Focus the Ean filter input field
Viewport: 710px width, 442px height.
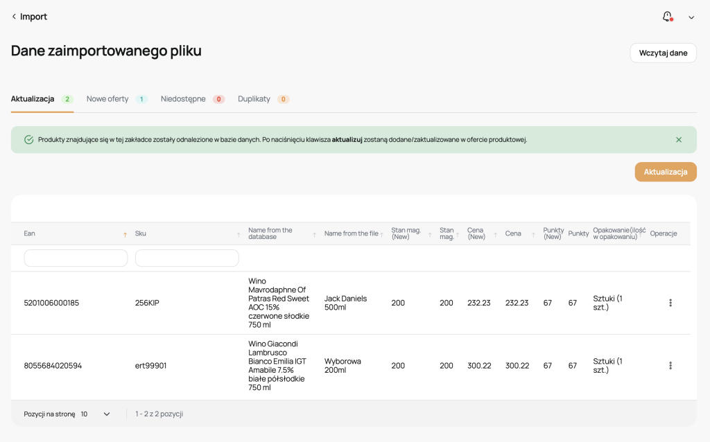(x=76, y=258)
